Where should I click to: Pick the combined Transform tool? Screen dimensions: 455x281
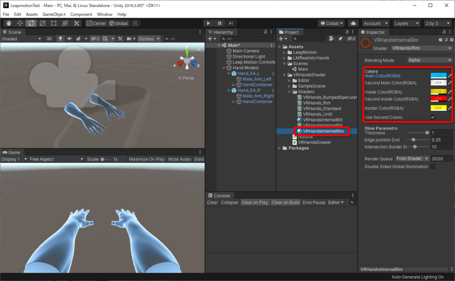coord(65,23)
